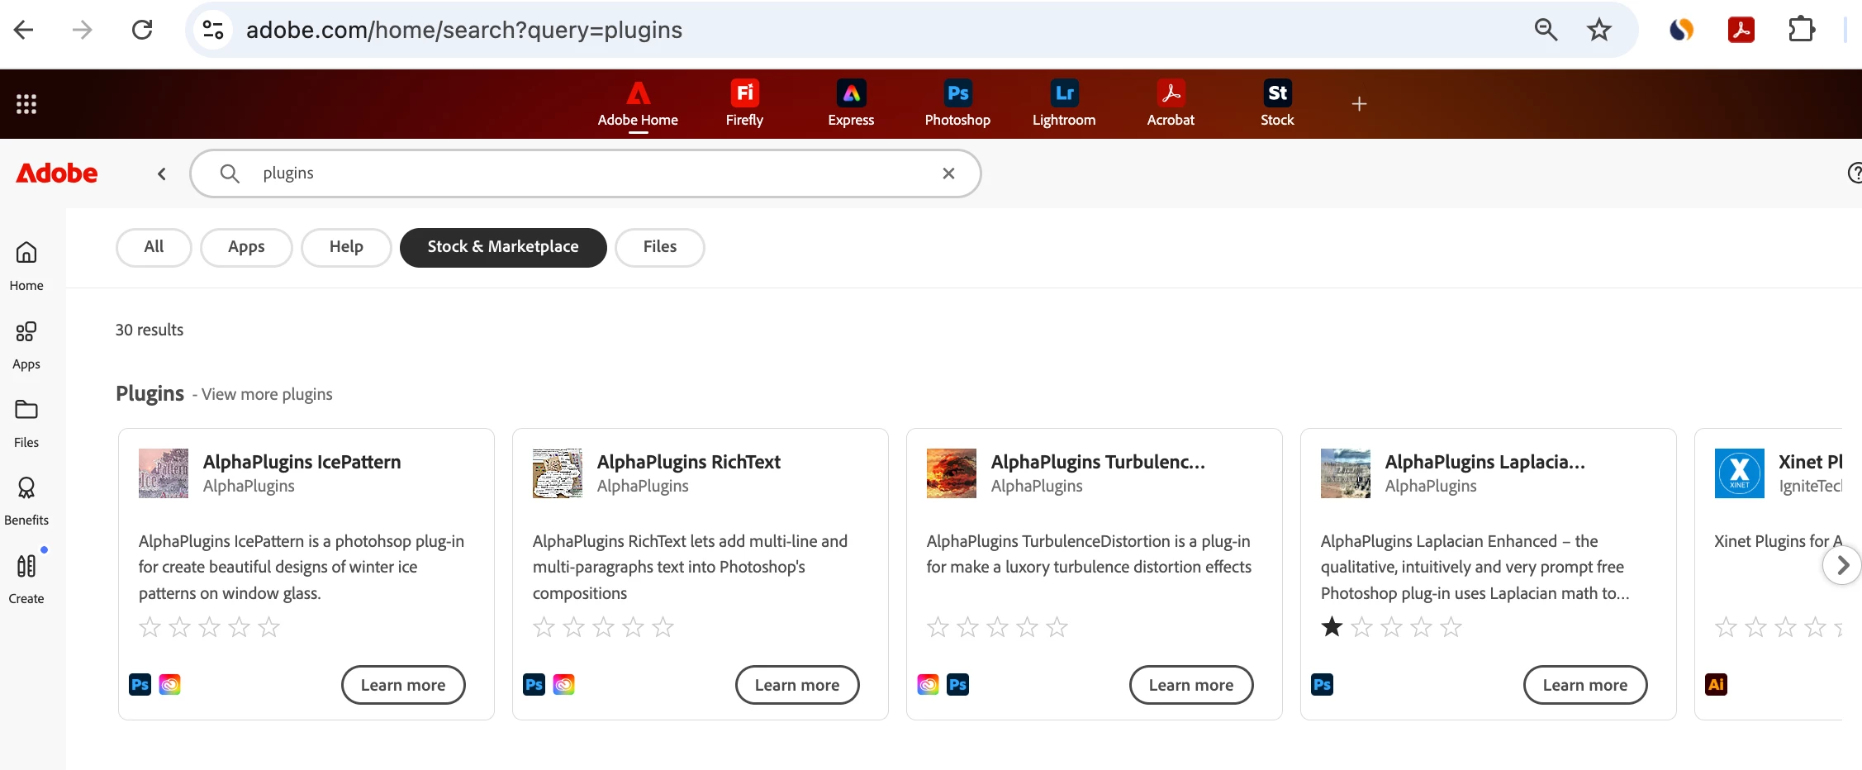This screenshot has height=770, width=1862.
Task: Clear the search query with the X
Action: tap(948, 173)
